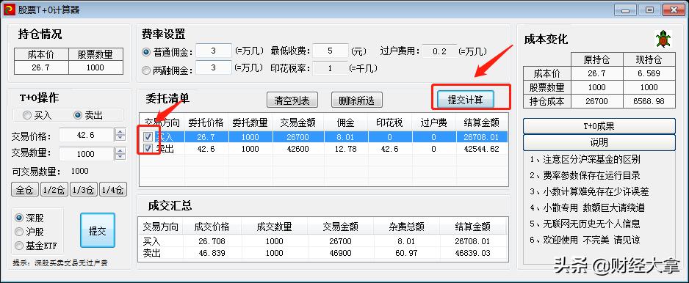Click the 最低收费 input field
689x283 pixels.
point(331,51)
